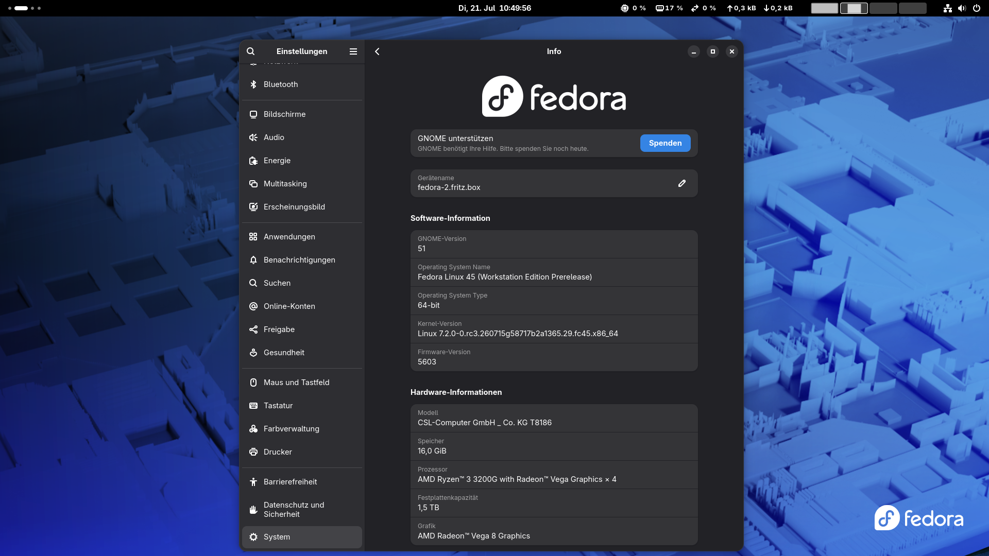Click the Datenschutz und Sicherheit hand icon
The image size is (989, 556).
coord(253,510)
